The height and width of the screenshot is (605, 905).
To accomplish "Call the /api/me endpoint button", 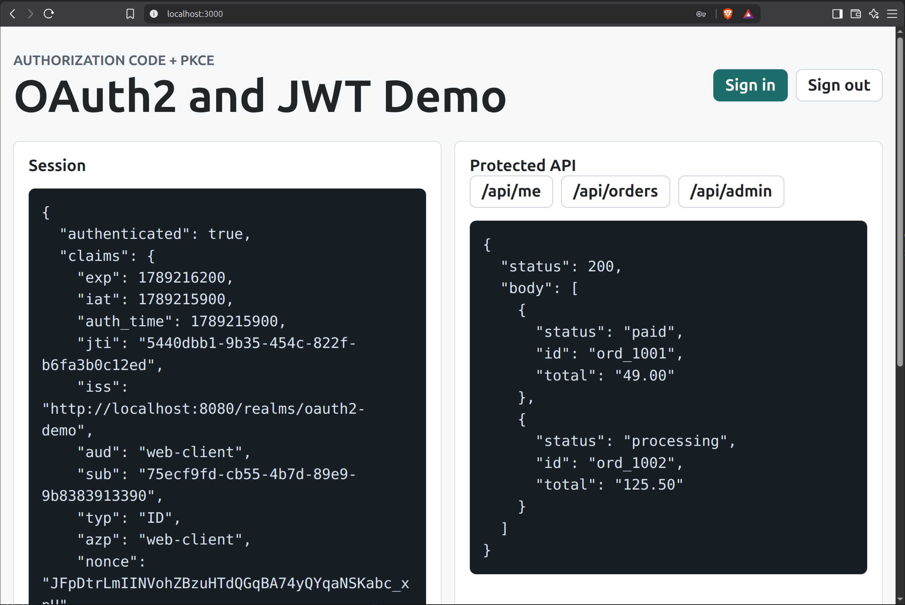I will pos(511,191).
